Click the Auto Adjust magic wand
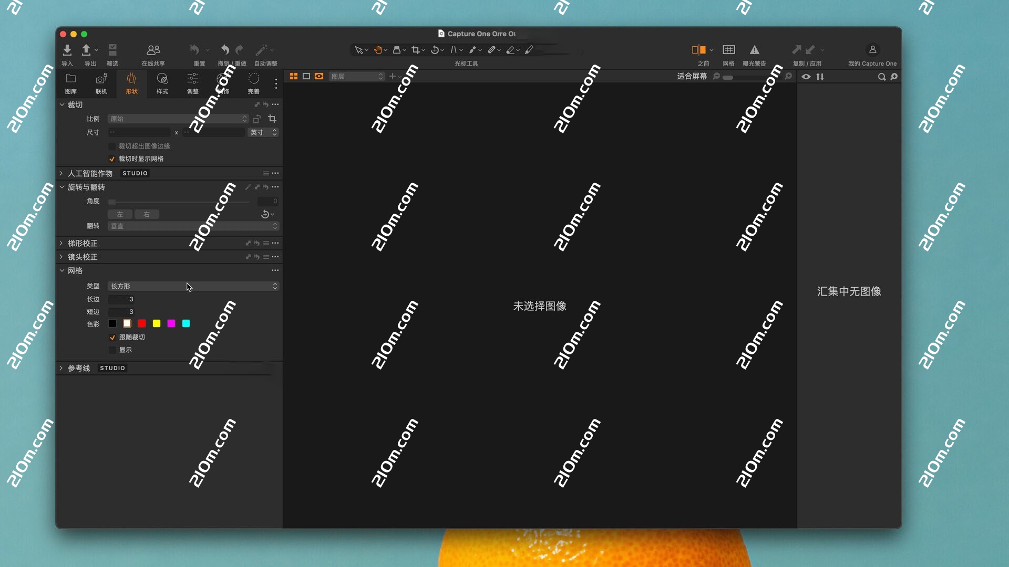 (261, 50)
